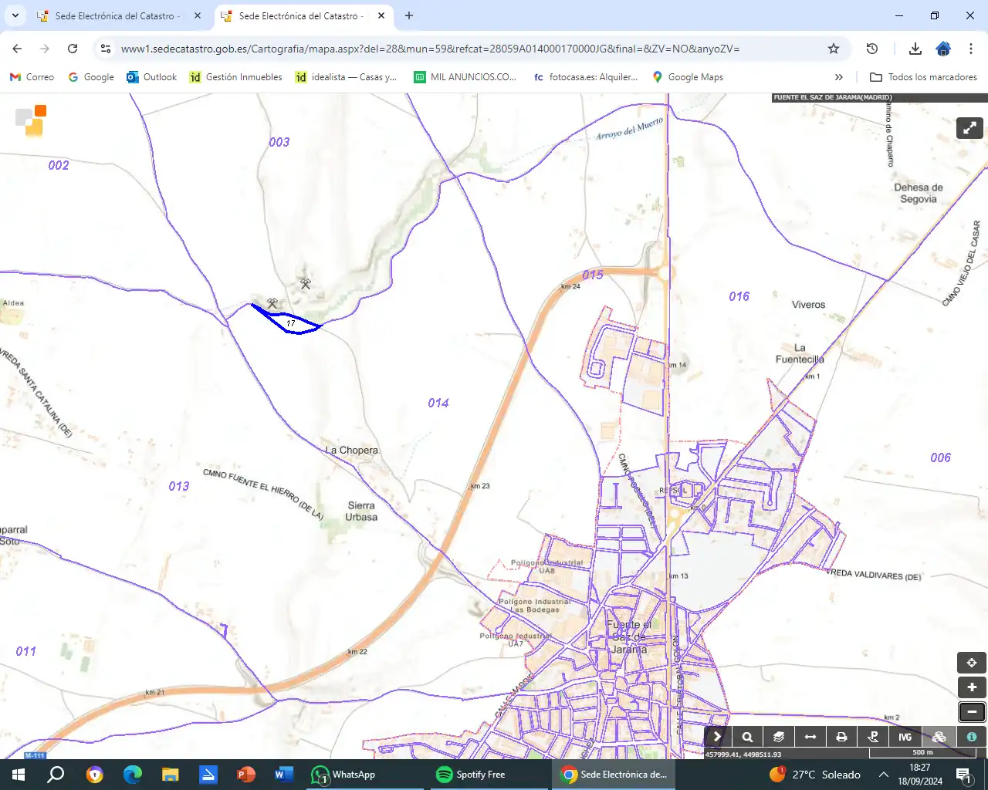988x790 pixels.
Task: Click the highlighted parcel 17
Action: click(x=290, y=322)
